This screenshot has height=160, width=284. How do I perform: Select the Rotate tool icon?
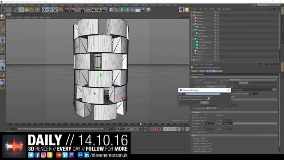click(x=32, y=10)
